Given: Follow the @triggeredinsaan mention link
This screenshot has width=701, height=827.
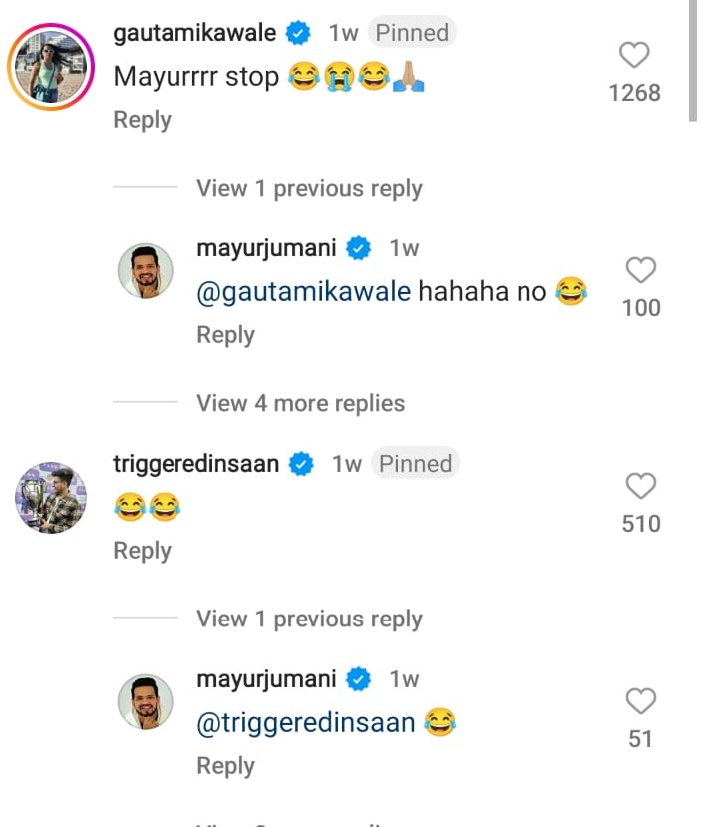Looking at the screenshot, I should click(x=305, y=723).
